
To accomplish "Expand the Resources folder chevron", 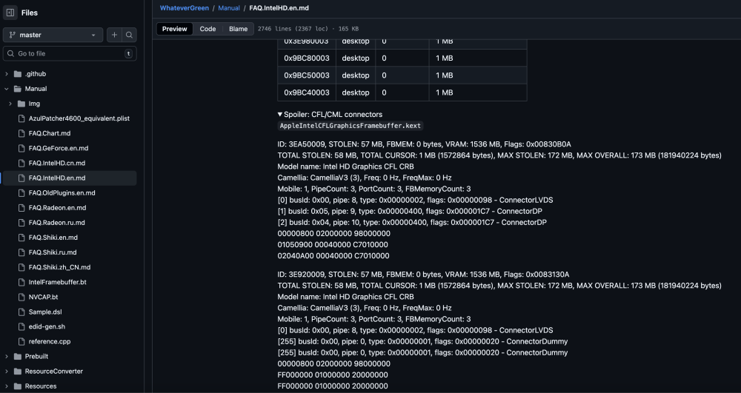I will click(x=7, y=386).
